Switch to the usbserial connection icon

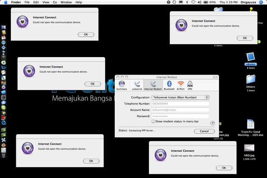pos(137,85)
